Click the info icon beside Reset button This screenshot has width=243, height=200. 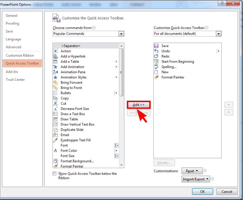point(205,171)
